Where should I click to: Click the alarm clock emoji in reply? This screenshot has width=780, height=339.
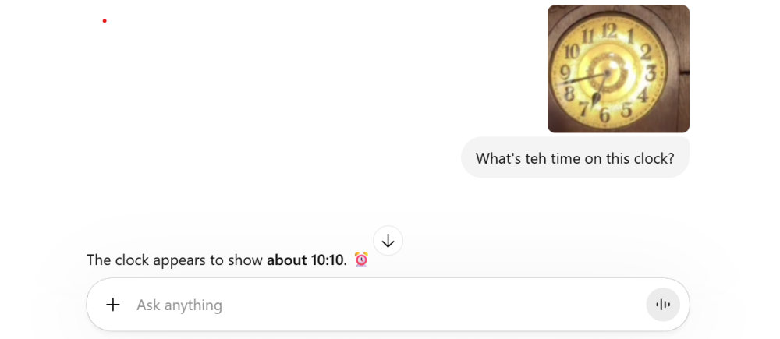pos(361,260)
